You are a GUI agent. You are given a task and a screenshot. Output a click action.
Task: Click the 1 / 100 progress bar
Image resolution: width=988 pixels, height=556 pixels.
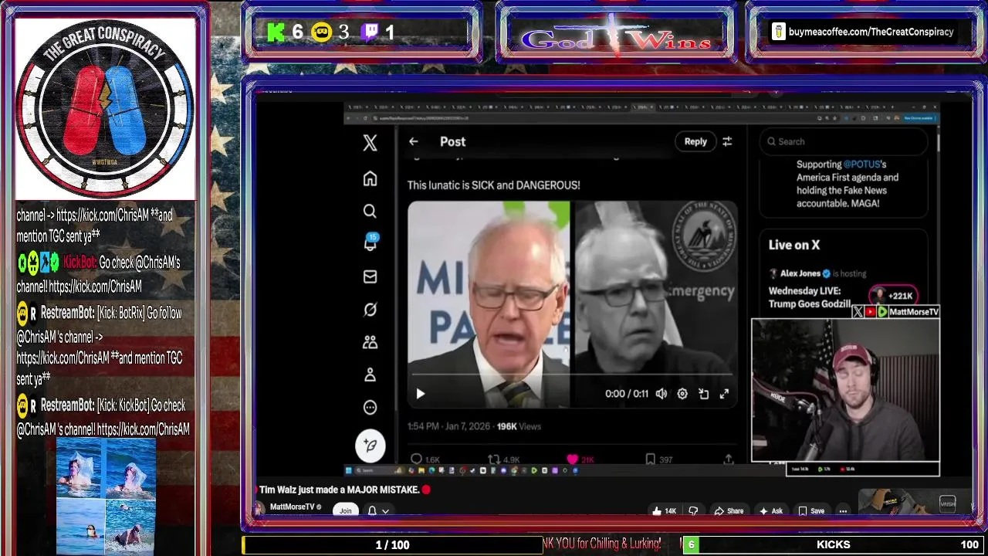click(x=392, y=544)
